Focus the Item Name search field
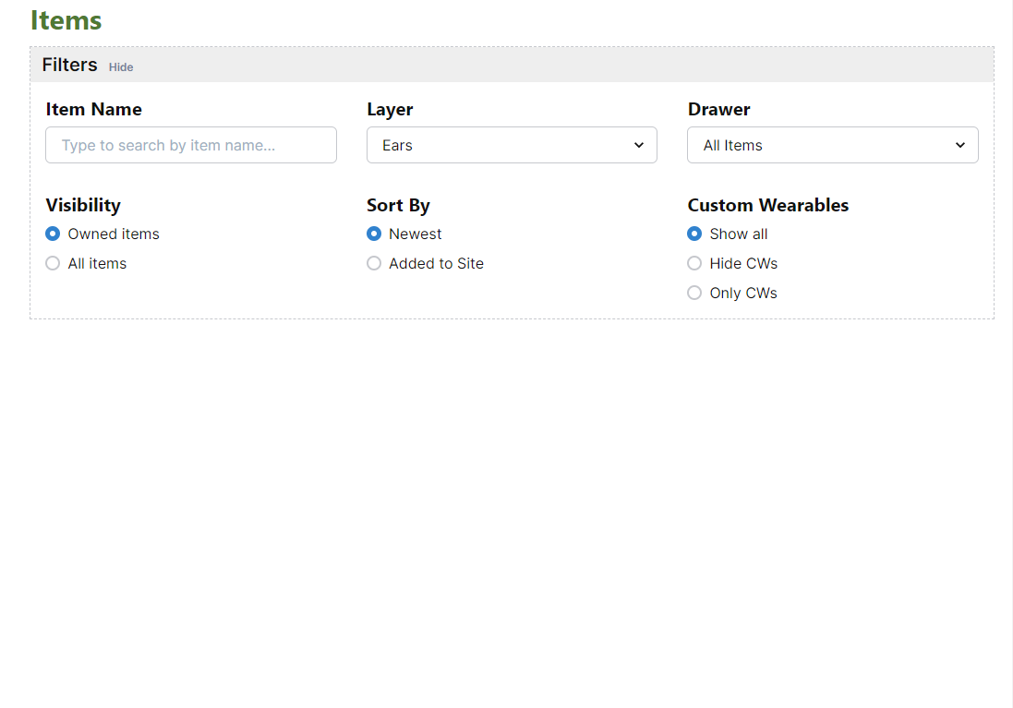 click(191, 145)
